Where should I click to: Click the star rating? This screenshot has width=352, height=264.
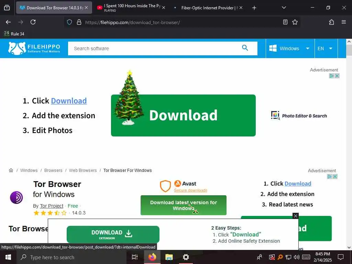click(x=50, y=213)
